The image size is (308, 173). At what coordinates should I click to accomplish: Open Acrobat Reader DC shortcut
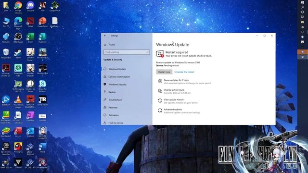pyautogui.click(x=6, y=70)
